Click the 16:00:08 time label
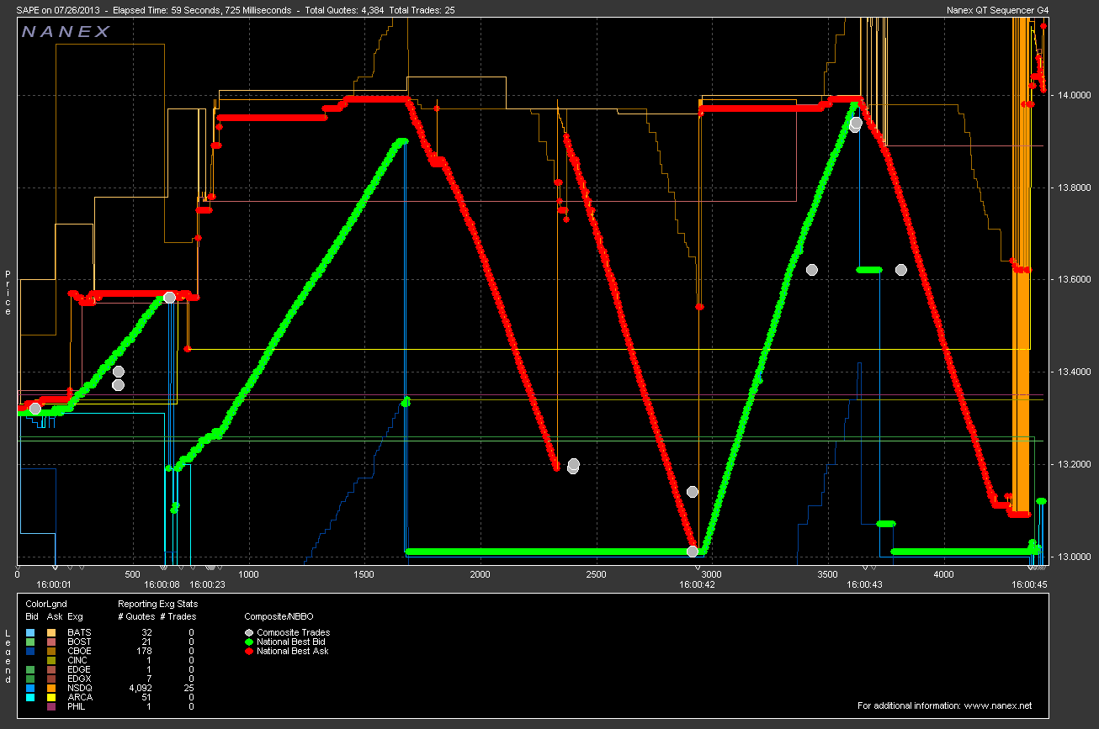Screen dimensions: 1099x729 point(162,584)
